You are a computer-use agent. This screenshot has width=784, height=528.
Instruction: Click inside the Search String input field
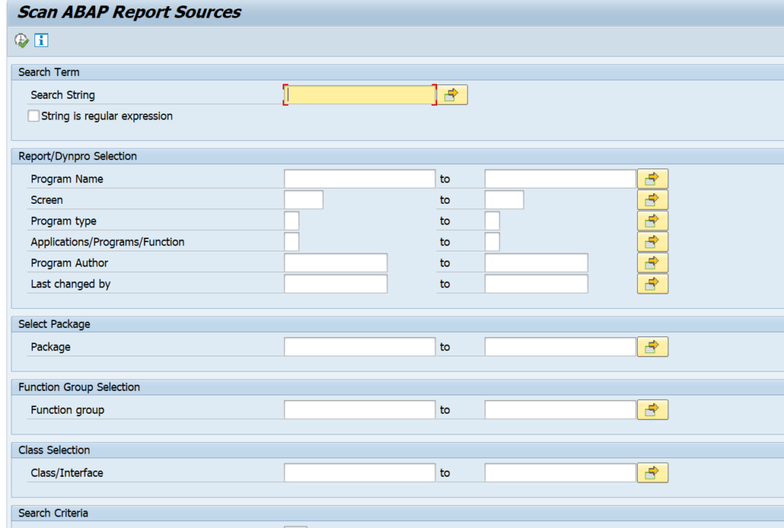pos(360,94)
